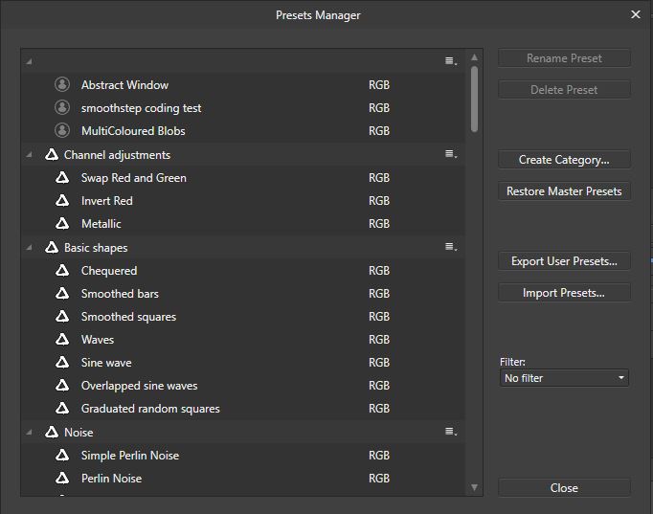
Task: Open the Channel adjustments category options menu icon
Action: click(450, 155)
